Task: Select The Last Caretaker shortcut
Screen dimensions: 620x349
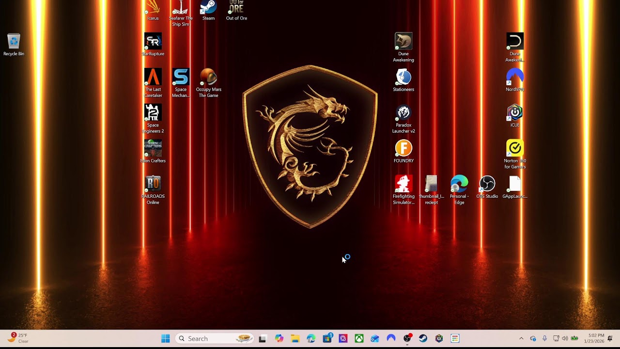Action: (153, 83)
